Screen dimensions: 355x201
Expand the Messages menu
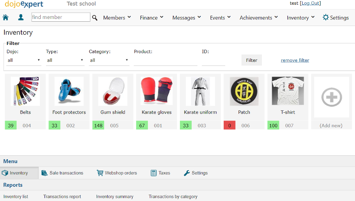pos(187,18)
